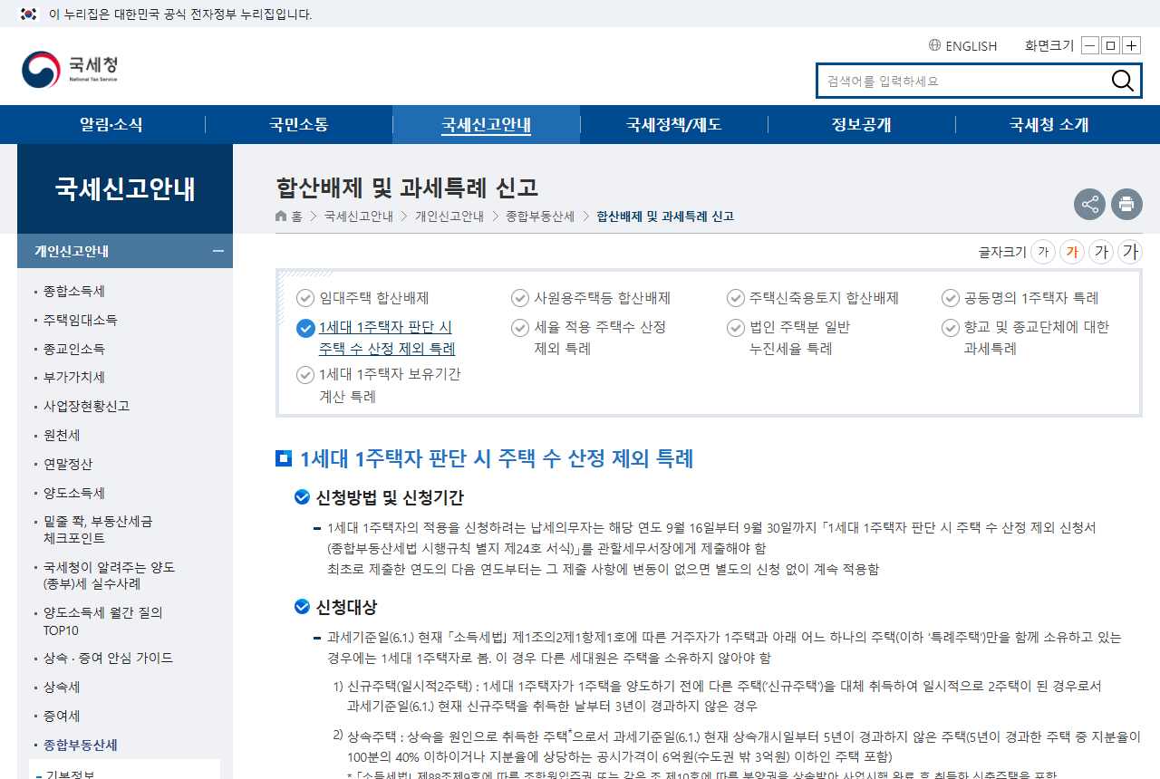Switch to 향교 및 종교단체에 대한 과세특례 tab

(1026, 338)
